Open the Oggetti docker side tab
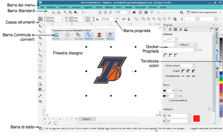 [217, 72]
